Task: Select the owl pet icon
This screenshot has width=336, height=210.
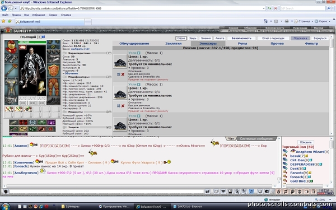Action: [x=41, y=87]
